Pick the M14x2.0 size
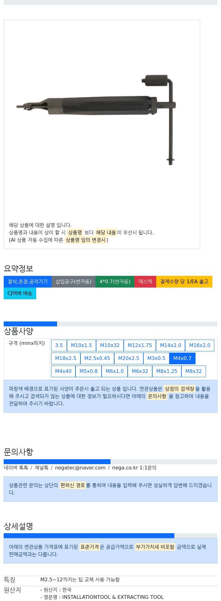221x601 pixels. click(170, 345)
